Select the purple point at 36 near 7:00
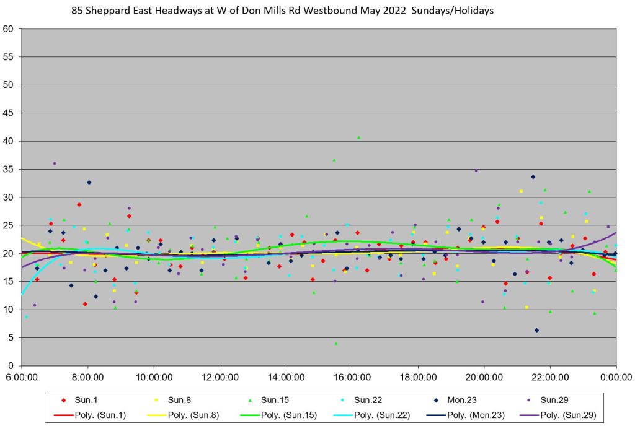 point(55,163)
